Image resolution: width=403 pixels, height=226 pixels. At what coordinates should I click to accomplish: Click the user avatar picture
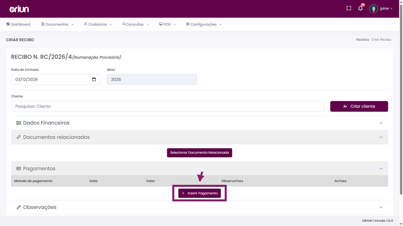373,9
